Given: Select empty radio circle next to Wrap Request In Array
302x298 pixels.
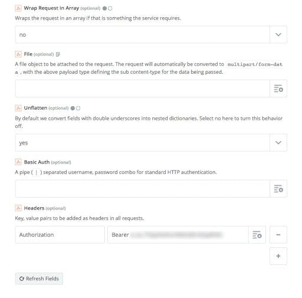Looking at the screenshot, I should click(x=110, y=8).
